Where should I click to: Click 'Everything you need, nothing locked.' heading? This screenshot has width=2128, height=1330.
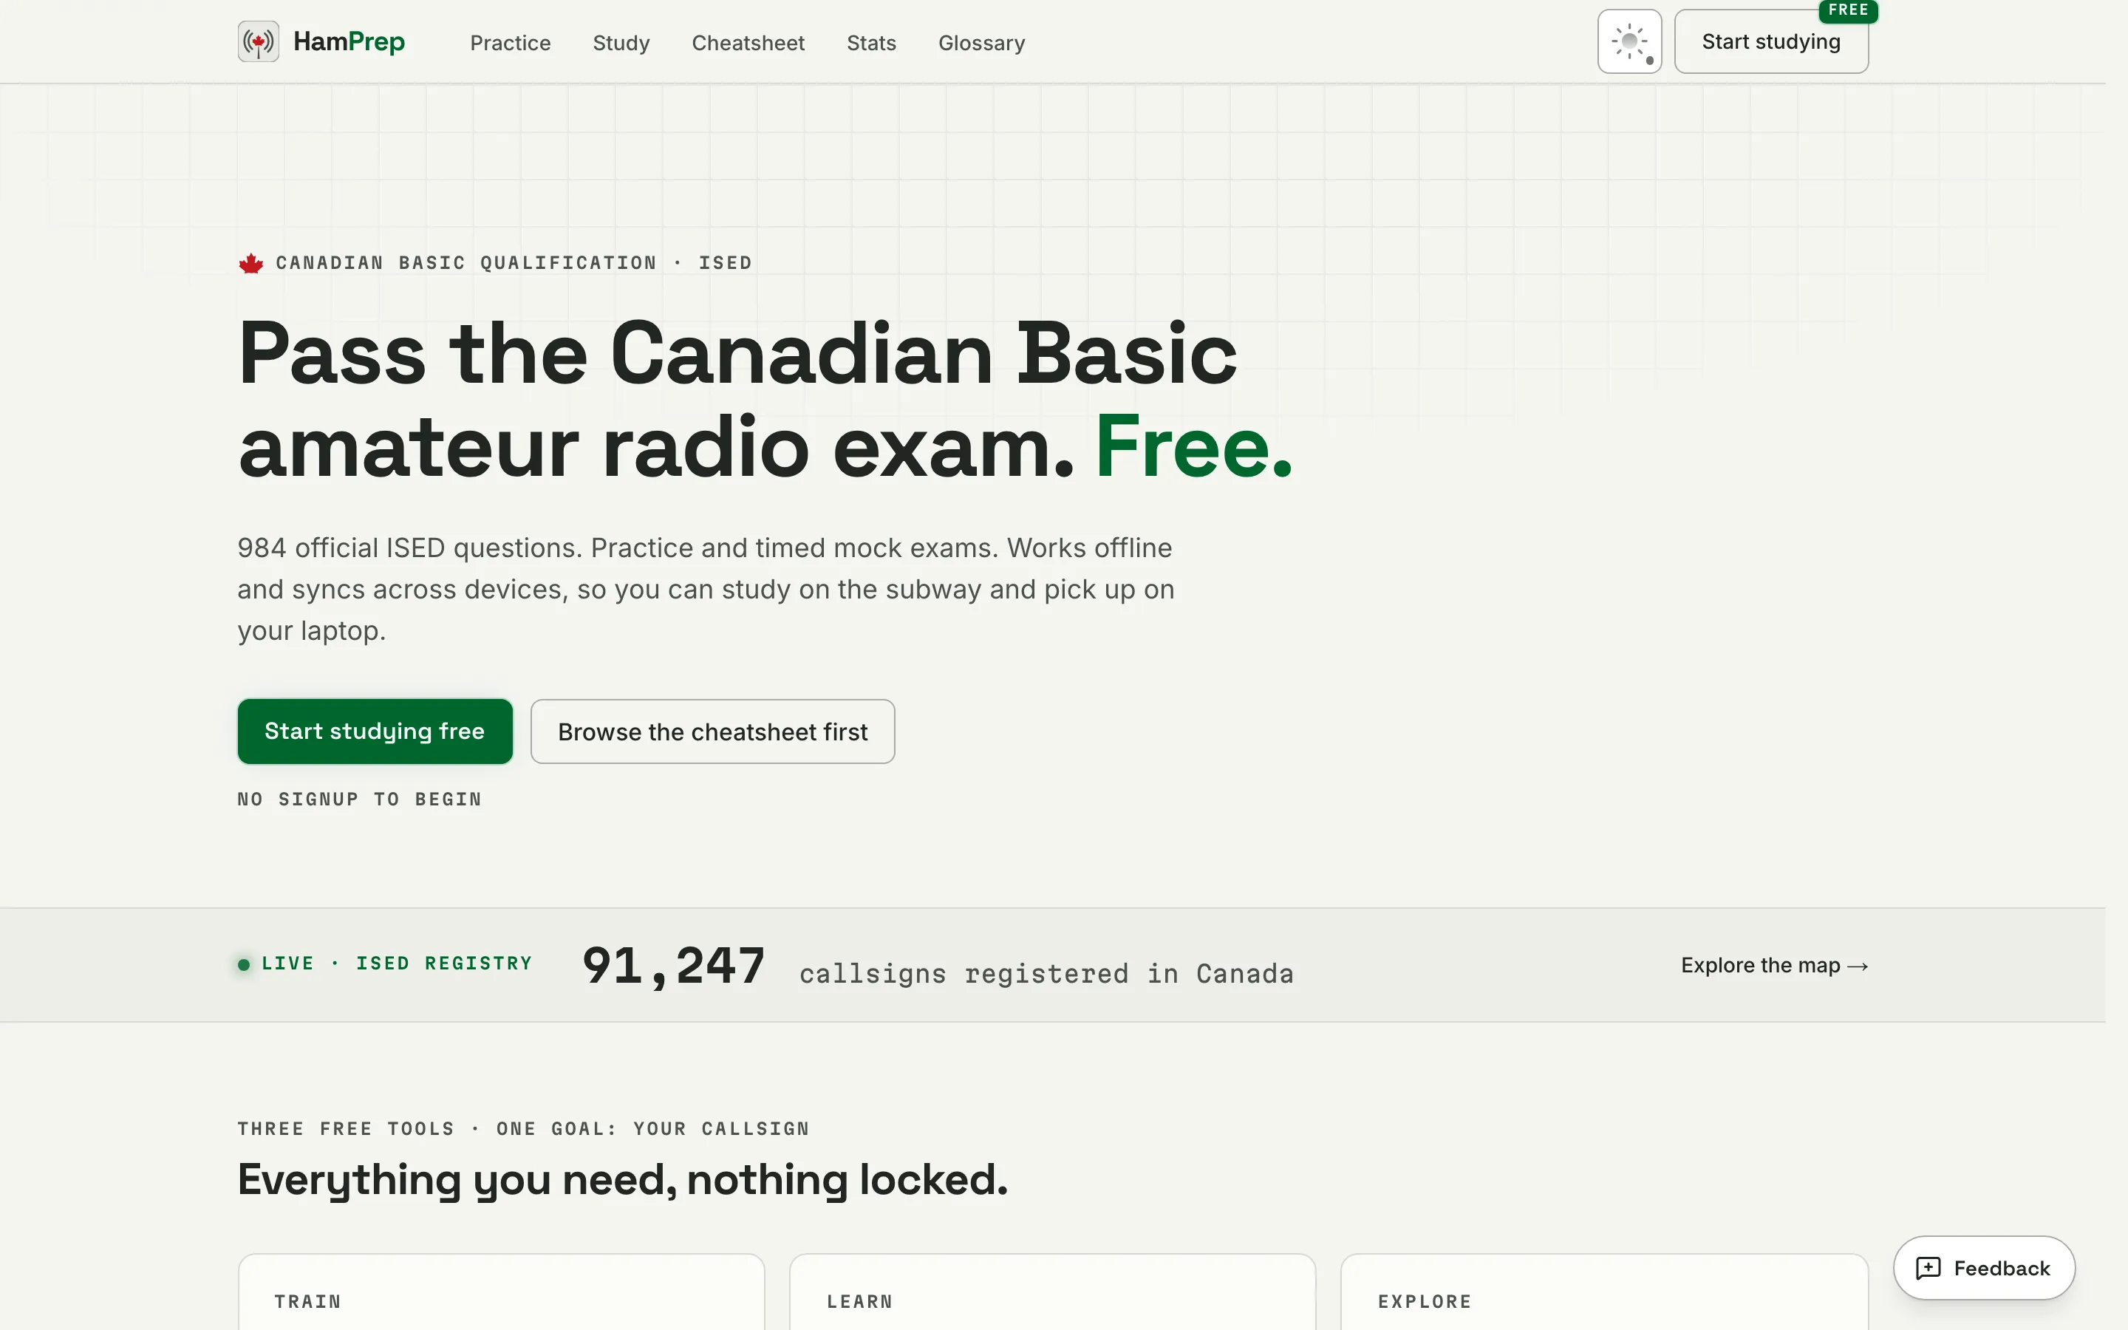click(623, 1179)
